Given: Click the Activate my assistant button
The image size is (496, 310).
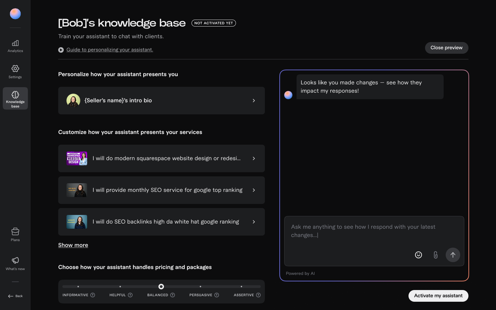Looking at the screenshot, I should click(x=438, y=296).
